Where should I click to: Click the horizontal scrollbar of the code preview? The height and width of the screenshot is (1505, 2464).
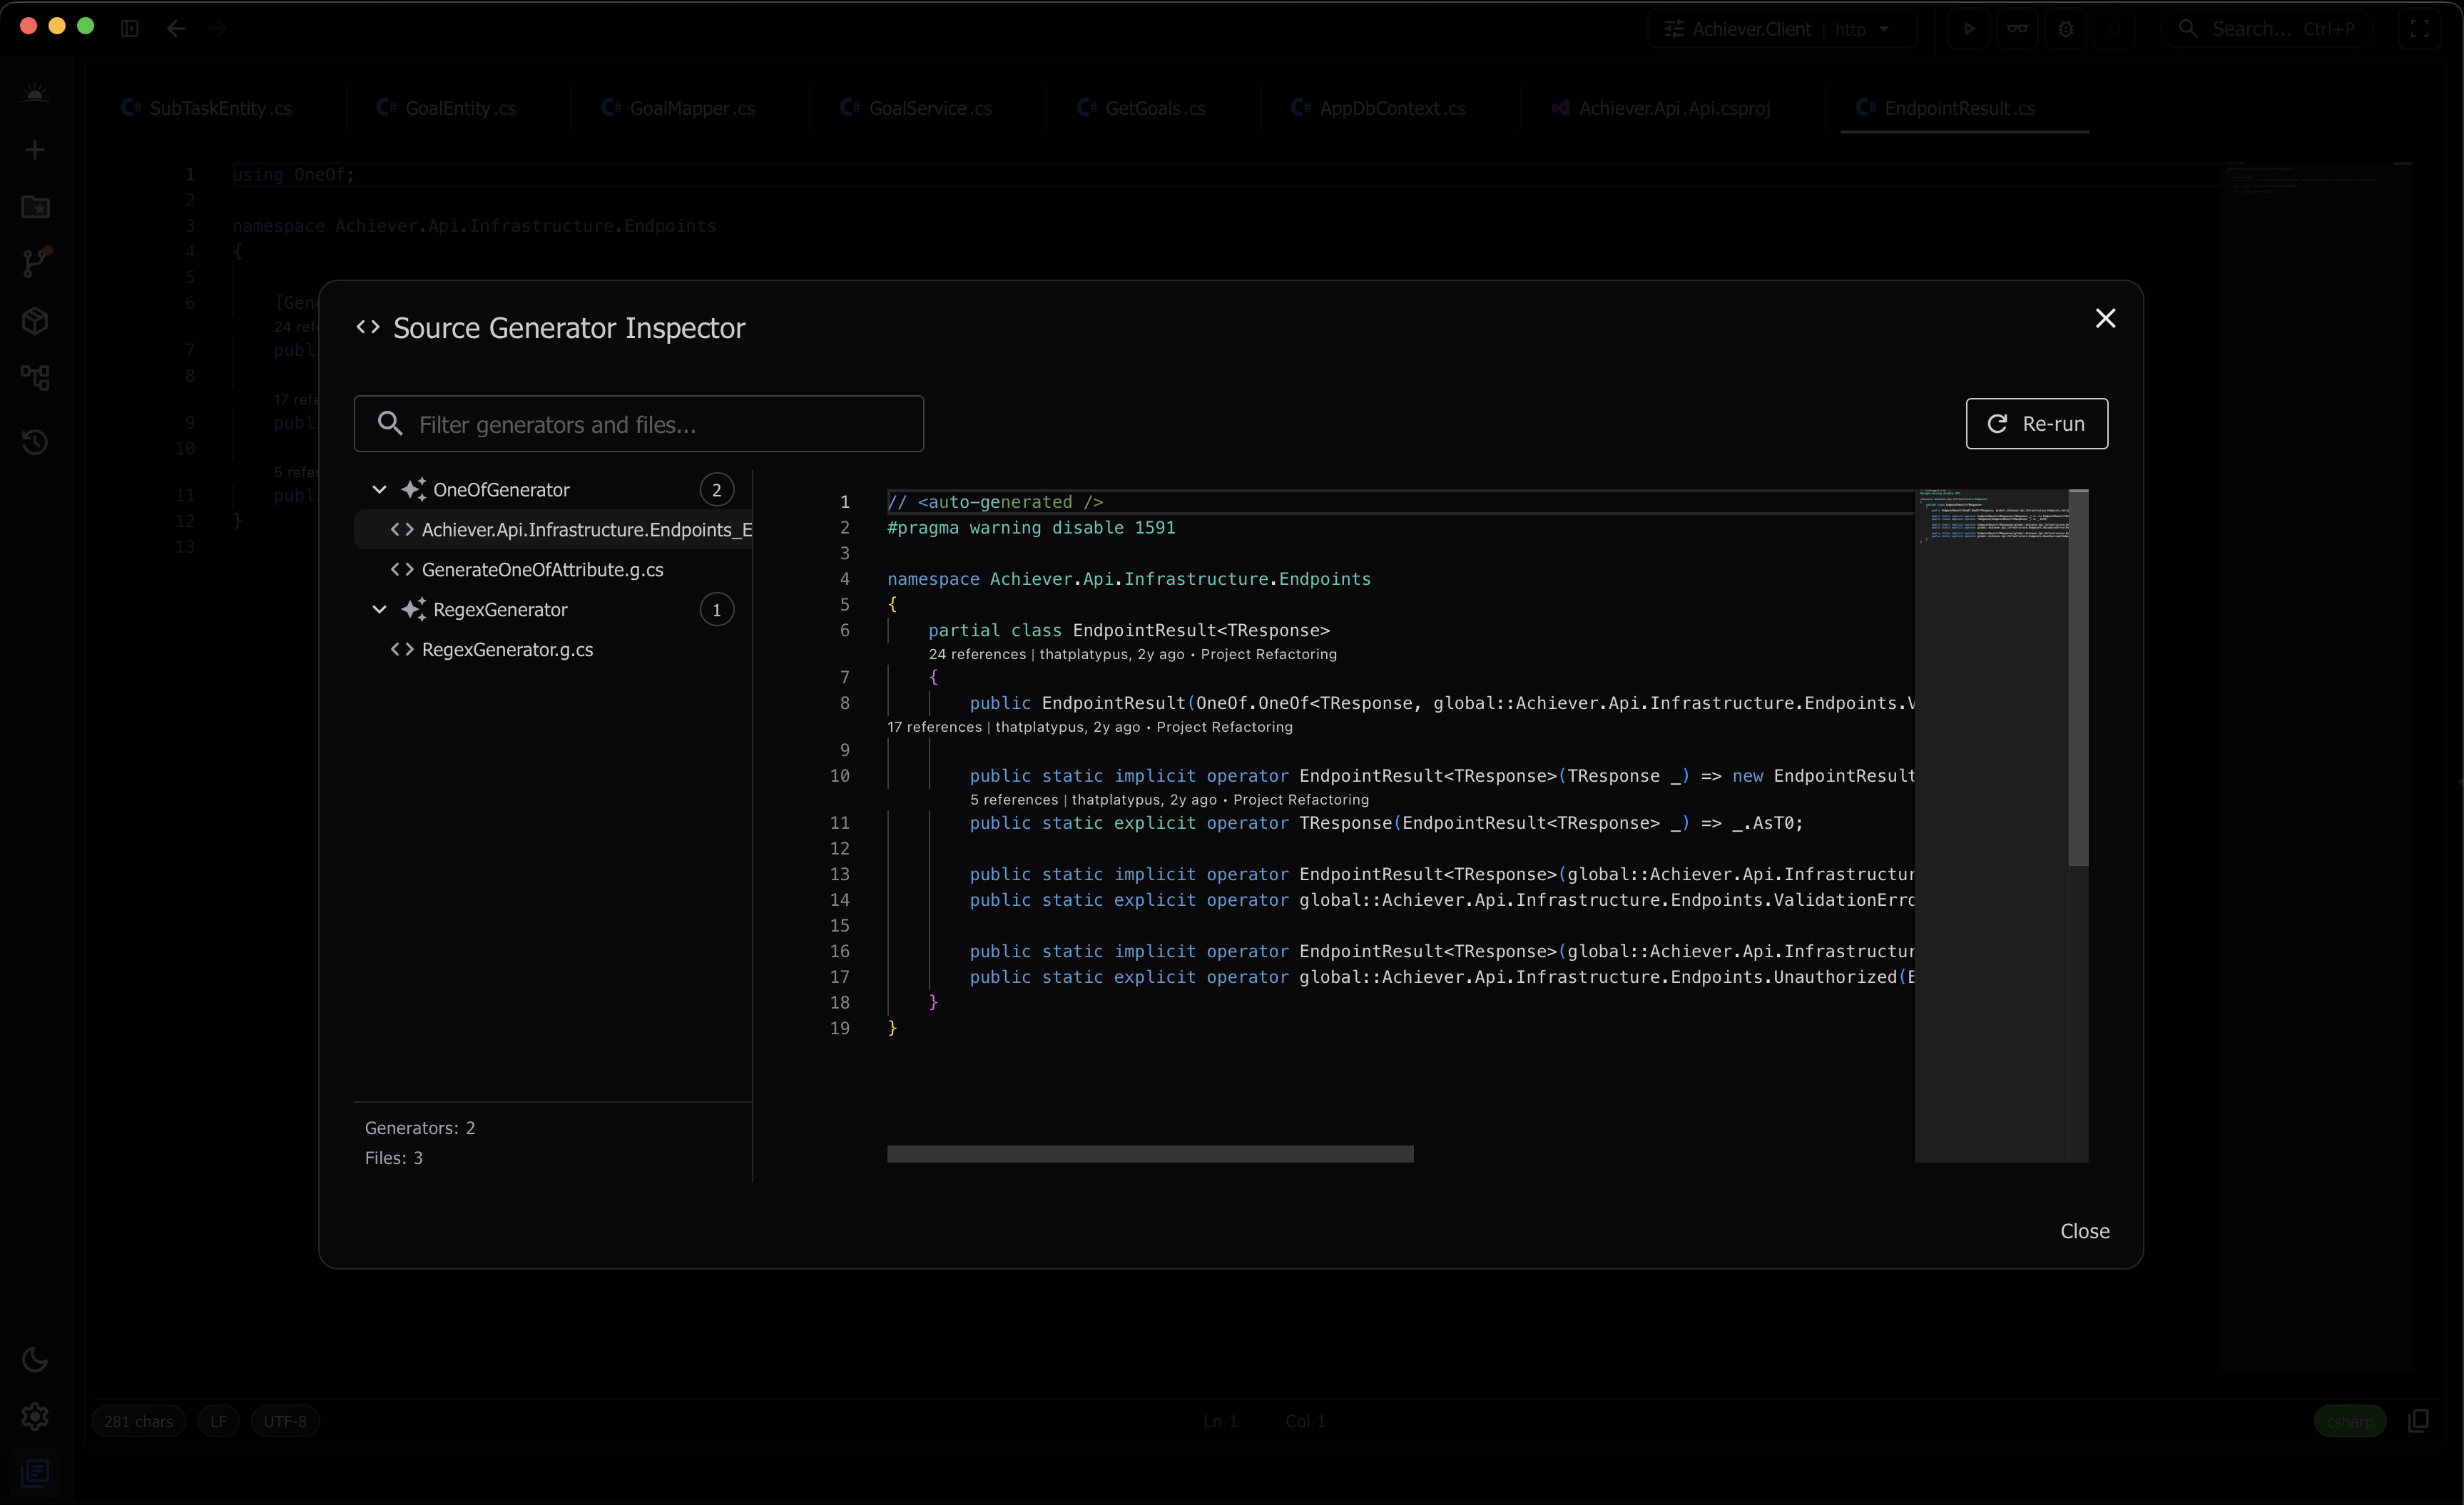1150,1154
